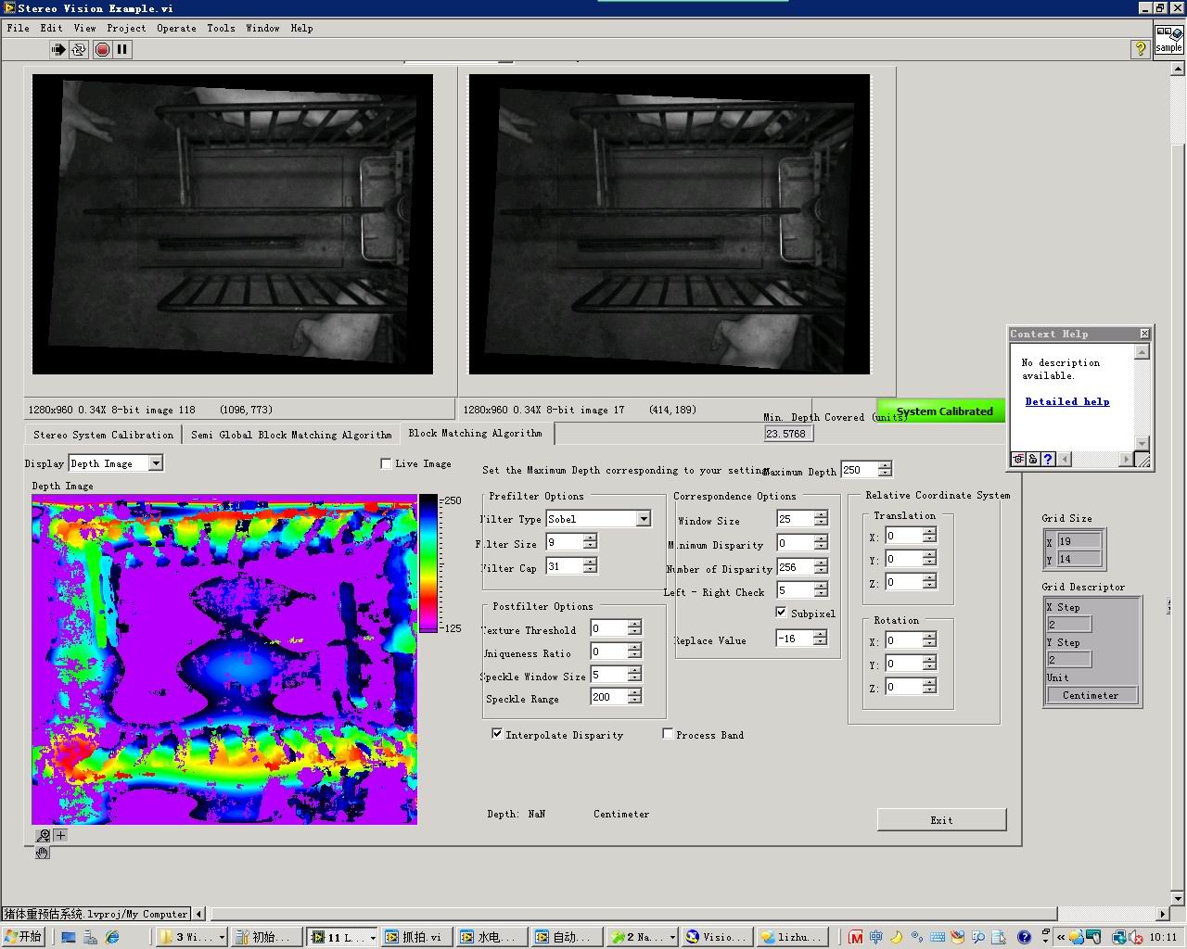Click the Run Continuously toolbar icon

79,49
